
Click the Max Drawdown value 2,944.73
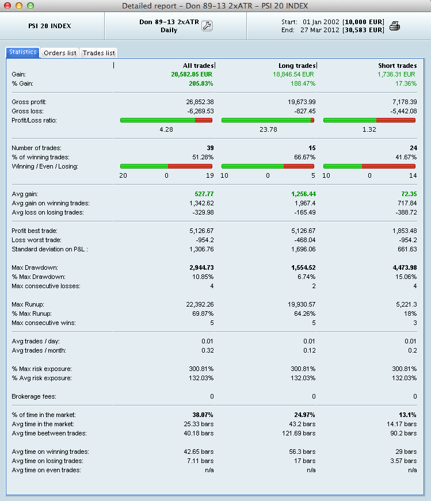(201, 267)
